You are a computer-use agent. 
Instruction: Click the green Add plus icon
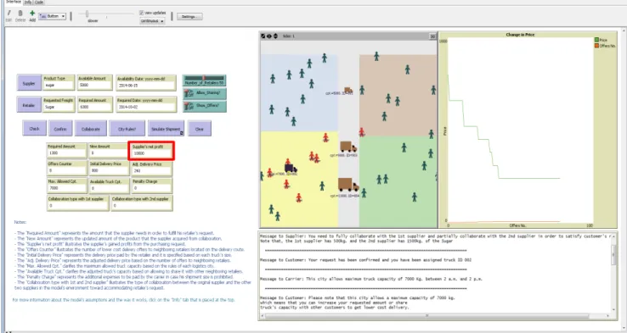pyautogui.click(x=32, y=14)
